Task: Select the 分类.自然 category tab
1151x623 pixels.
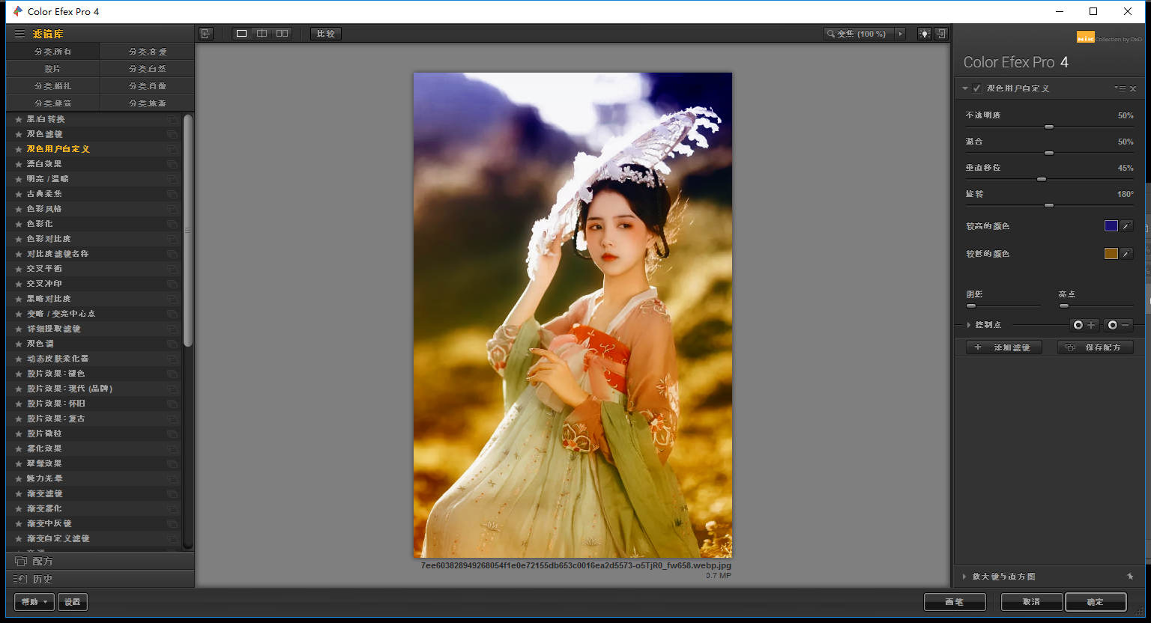Action: [x=148, y=69]
